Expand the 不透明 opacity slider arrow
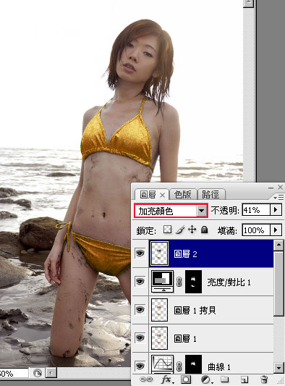Image resolution: width=285 pixels, height=386 pixels. click(276, 210)
